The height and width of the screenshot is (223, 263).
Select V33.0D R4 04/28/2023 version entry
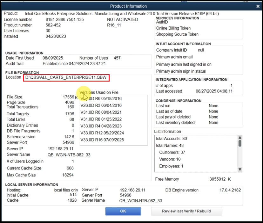pyautogui.click(x=101, y=126)
